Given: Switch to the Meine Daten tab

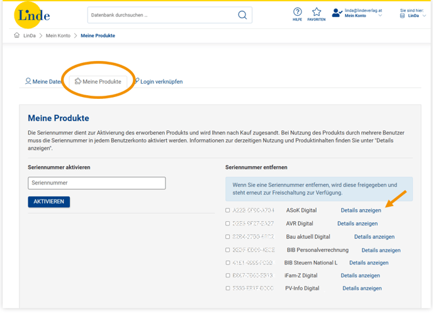Looking at the screenshot, I should point(43,81).
